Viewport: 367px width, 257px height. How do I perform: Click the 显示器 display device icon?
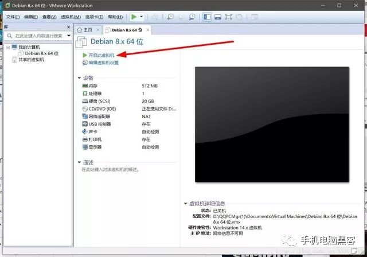pyautogui.click(x=85, y=147)
